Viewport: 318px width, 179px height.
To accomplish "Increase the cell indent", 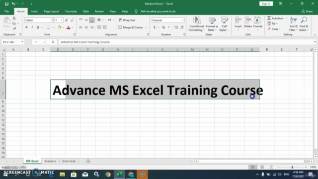I will pos(105,27).
